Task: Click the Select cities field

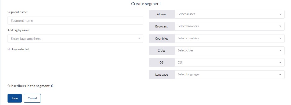Action: [x=229, y=51]
